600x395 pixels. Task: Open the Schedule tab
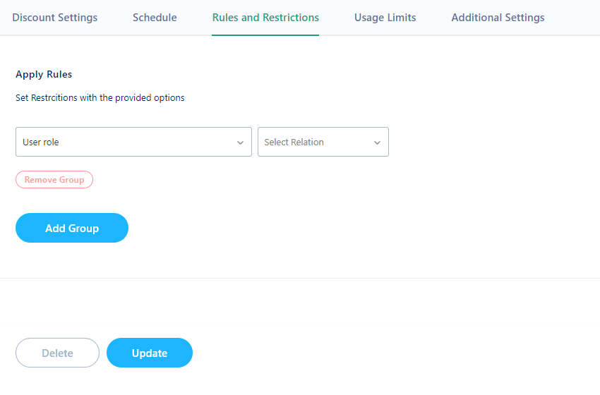(155, 18)
